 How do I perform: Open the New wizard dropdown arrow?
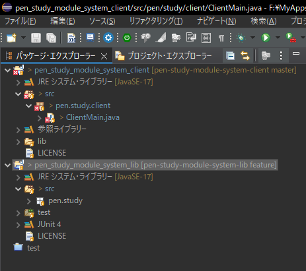coord(23,38)
